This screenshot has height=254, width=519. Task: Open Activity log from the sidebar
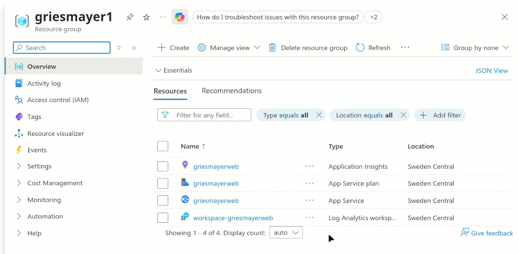coord(44,84)
